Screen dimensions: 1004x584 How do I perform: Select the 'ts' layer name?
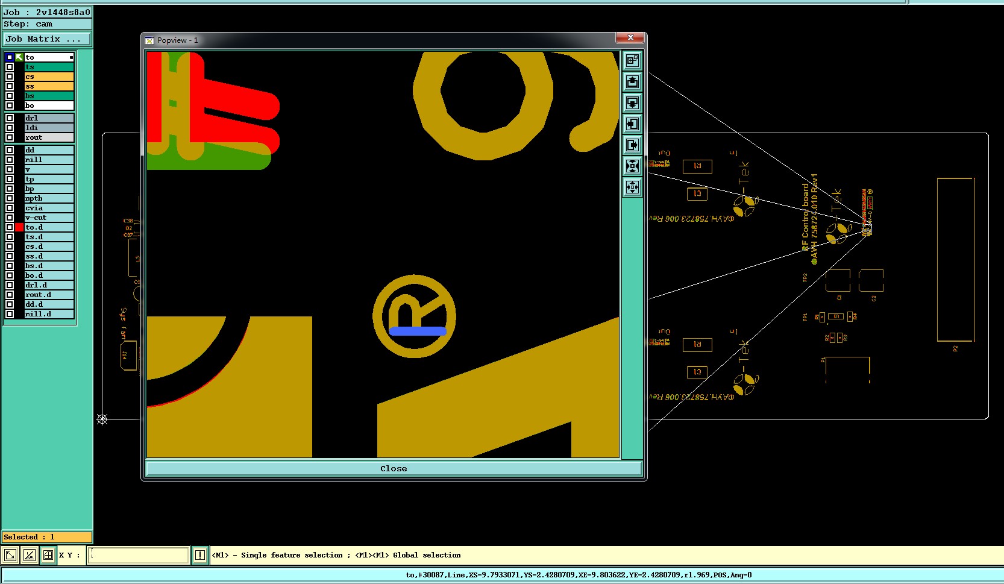49,67
